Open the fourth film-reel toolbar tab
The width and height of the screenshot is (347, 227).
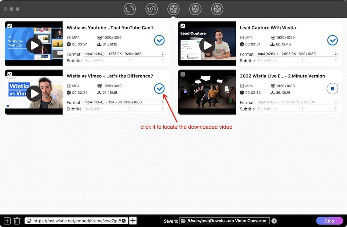click(x=195, y=9)
